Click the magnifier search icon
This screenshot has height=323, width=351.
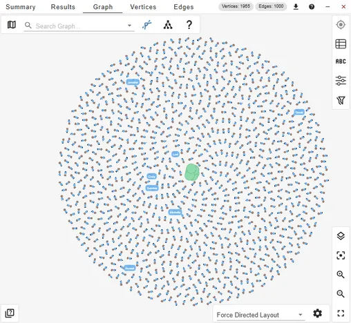click(28, 26)
